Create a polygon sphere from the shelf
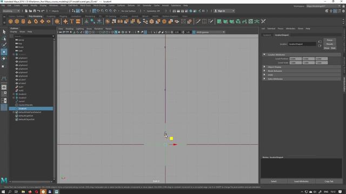This screenshot has width=346, height=194. 11,22
